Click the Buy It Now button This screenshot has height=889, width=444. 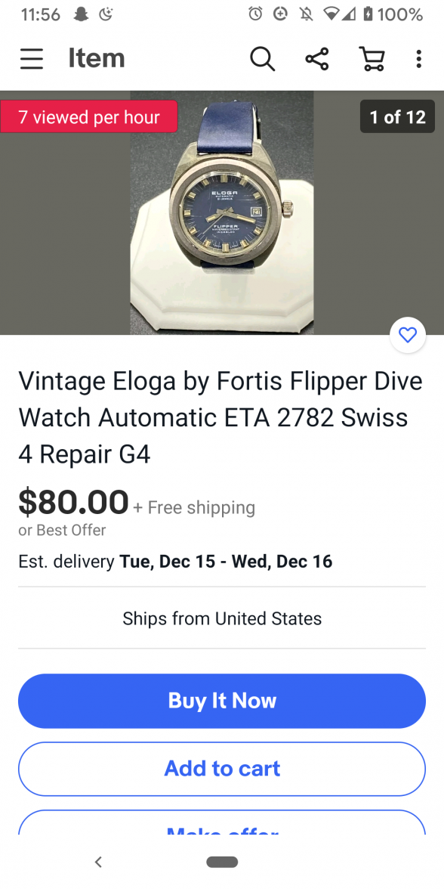tap(222, 701)
